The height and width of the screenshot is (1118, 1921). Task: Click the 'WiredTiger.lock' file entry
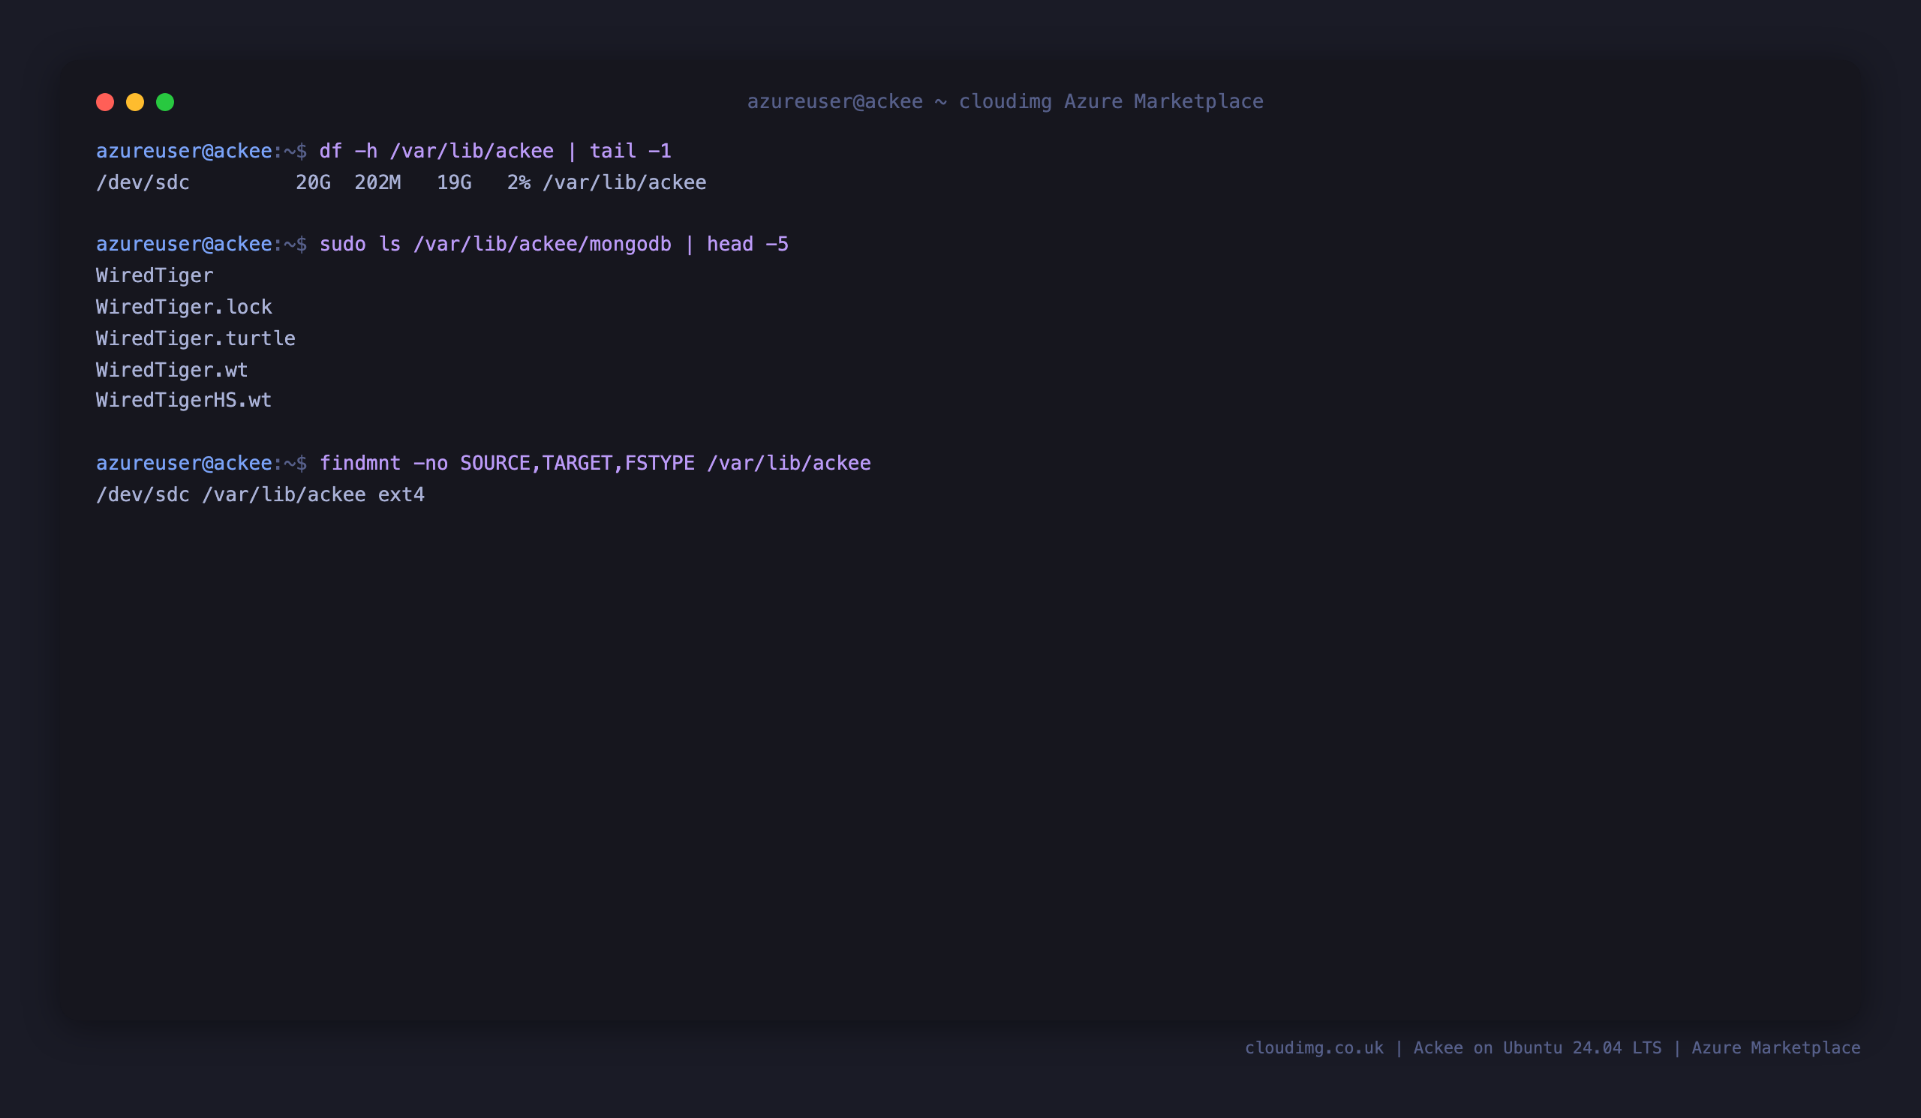[184, 307]
